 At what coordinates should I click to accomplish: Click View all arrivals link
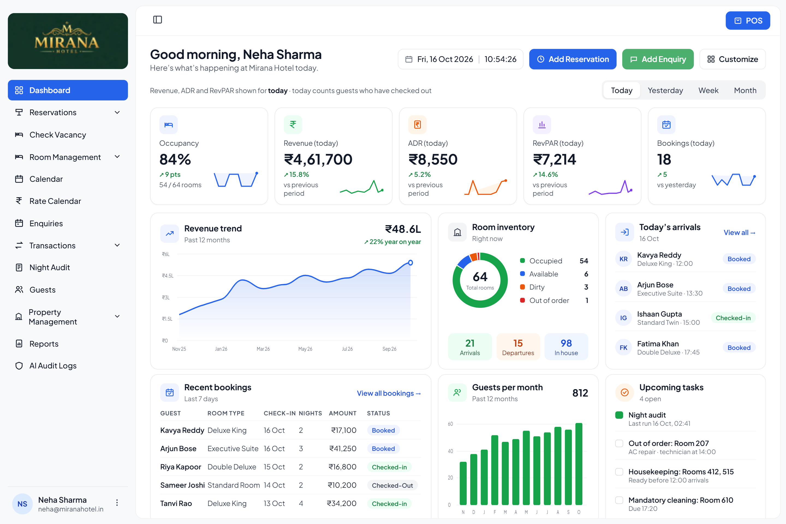click(740, 233)
